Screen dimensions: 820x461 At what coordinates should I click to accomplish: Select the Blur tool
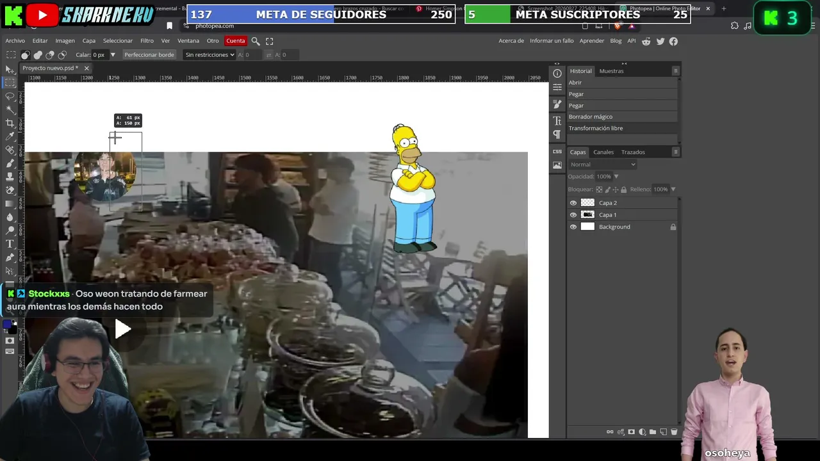[x=10, y=217]
